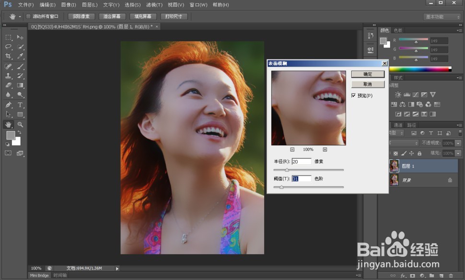
Task: Zoom out the Surface Blur preview
Action: (x=292, y=150)
